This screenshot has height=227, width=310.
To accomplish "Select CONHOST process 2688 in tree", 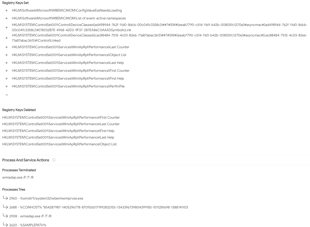I will click(99, 207).
